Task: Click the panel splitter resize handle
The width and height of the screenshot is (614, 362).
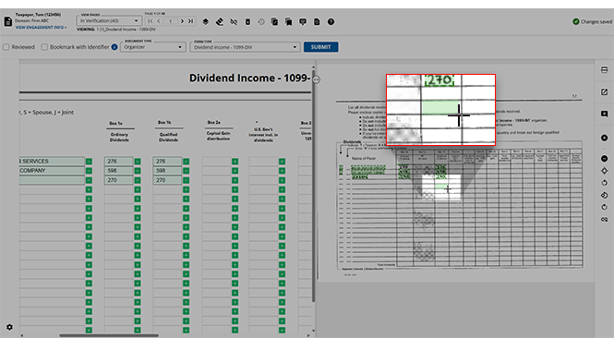Action: (317, 79)
